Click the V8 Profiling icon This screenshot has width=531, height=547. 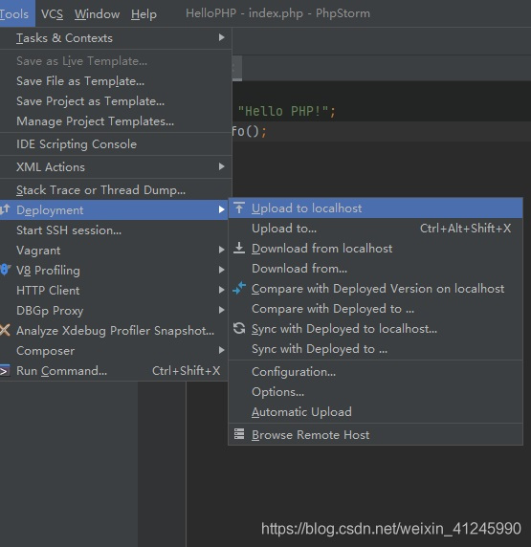coord(5,270)
